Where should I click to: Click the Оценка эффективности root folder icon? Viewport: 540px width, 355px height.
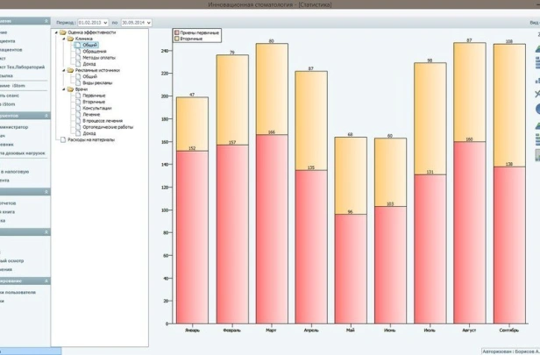pos(63,32)
